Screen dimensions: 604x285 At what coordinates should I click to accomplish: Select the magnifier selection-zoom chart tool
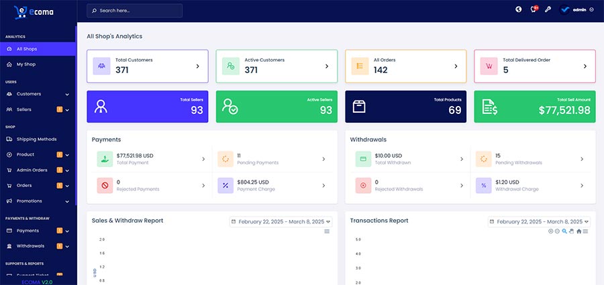(564, 231)
